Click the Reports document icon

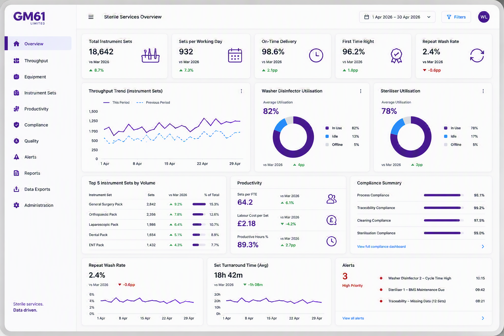click(16, 173)
